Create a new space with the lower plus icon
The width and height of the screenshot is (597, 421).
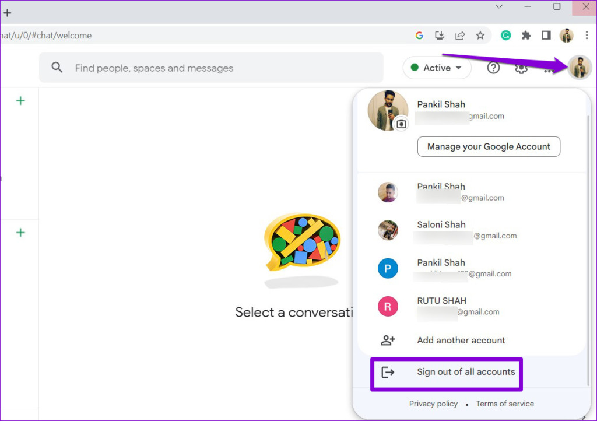coord(20,232)
